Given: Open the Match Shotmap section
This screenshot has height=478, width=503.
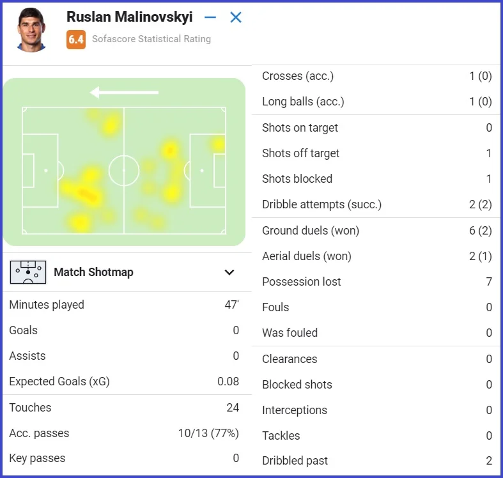Looking at the screenshot, I should (93, 272).
